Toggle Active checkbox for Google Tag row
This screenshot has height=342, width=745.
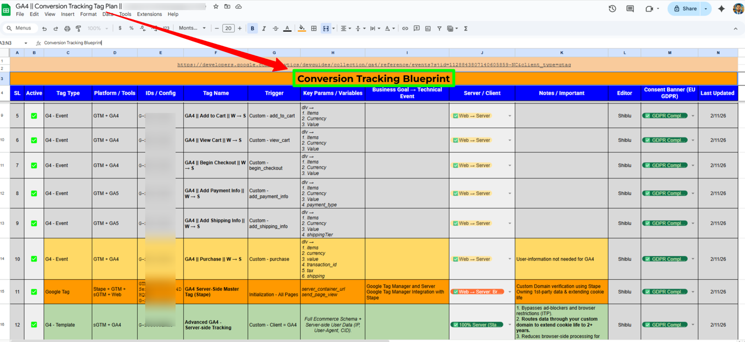[x=34, y=292]
